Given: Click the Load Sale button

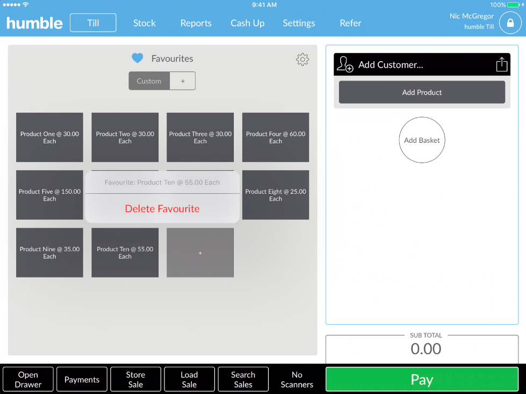Looking at the screenshot, I should click(x=189, y=380).
